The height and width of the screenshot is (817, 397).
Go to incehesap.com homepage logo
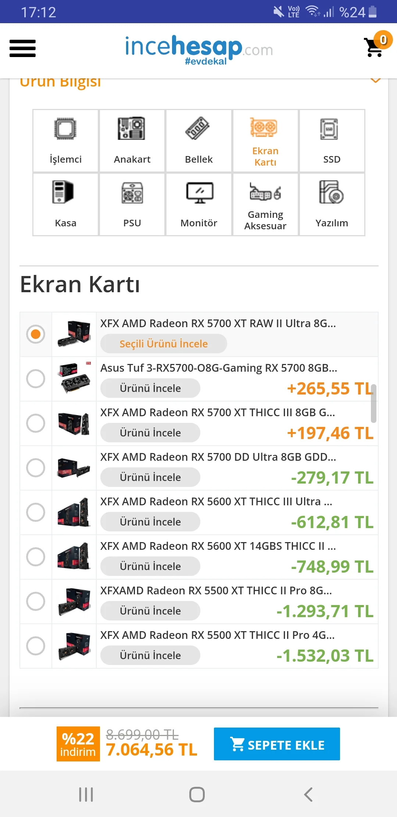click(x=198, y=50)
